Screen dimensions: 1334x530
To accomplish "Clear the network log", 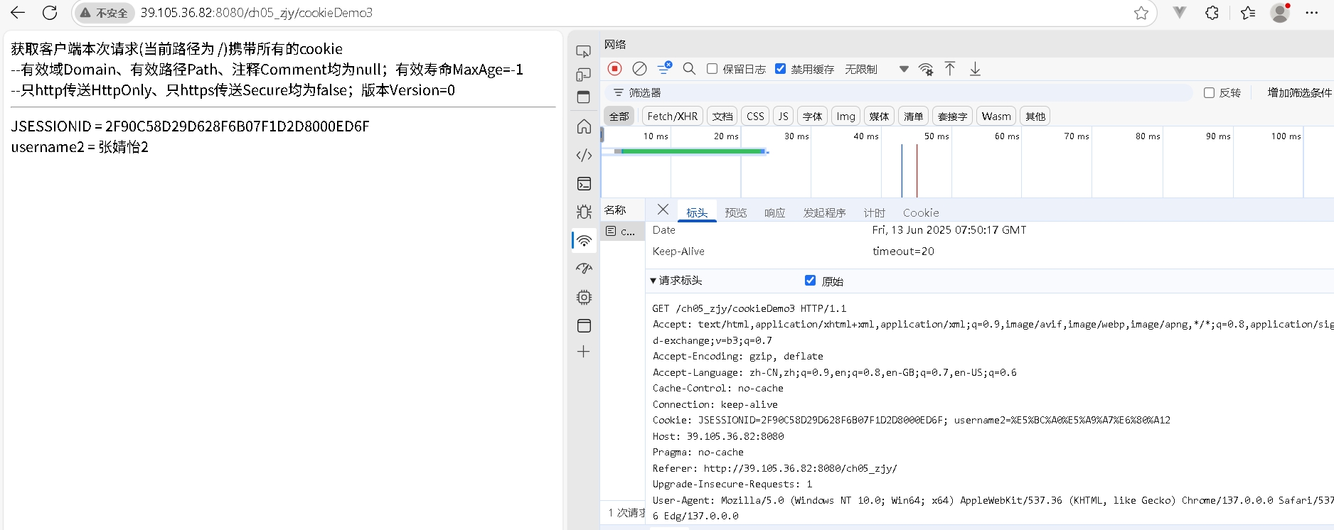I will 639,69.
